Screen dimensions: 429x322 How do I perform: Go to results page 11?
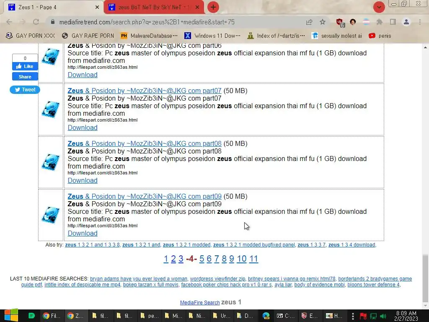click(x=253, y=259)
